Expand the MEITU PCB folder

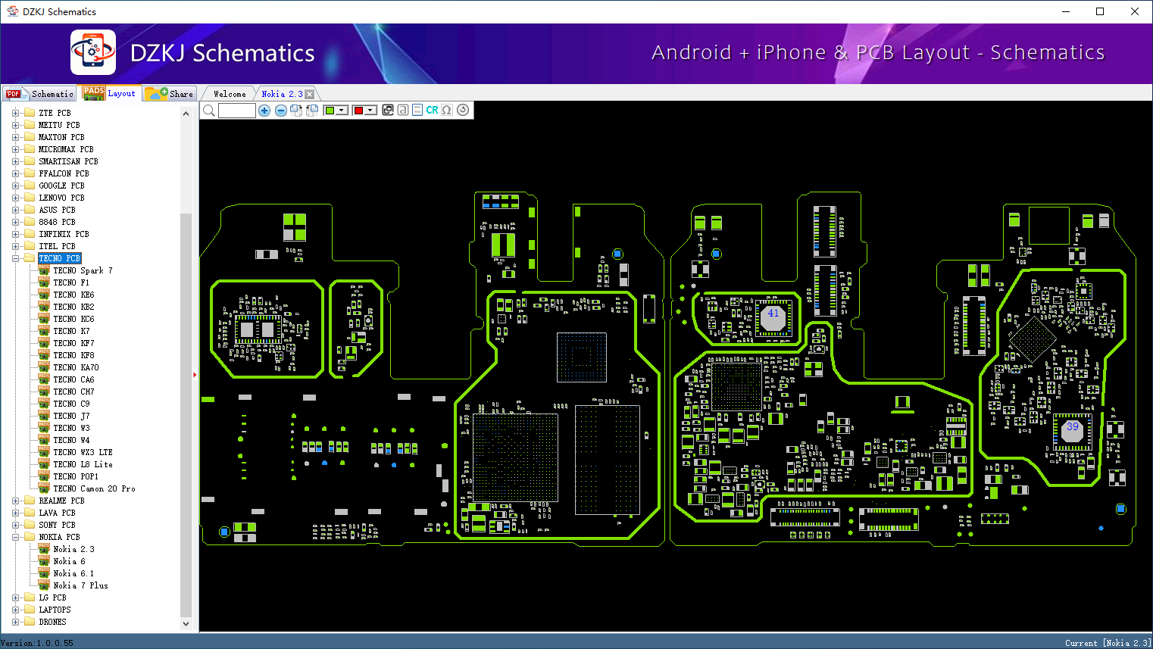(x=15, y=125)
